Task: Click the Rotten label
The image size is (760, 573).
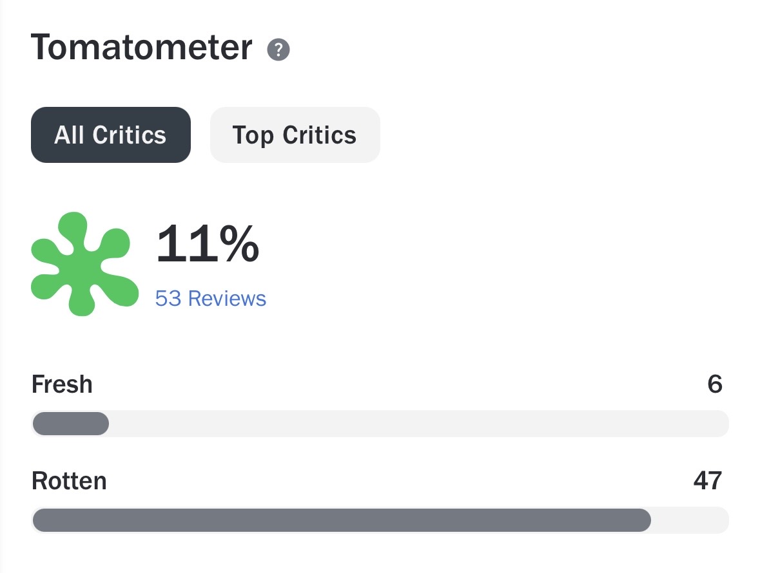Action: [x=69, y=481]
